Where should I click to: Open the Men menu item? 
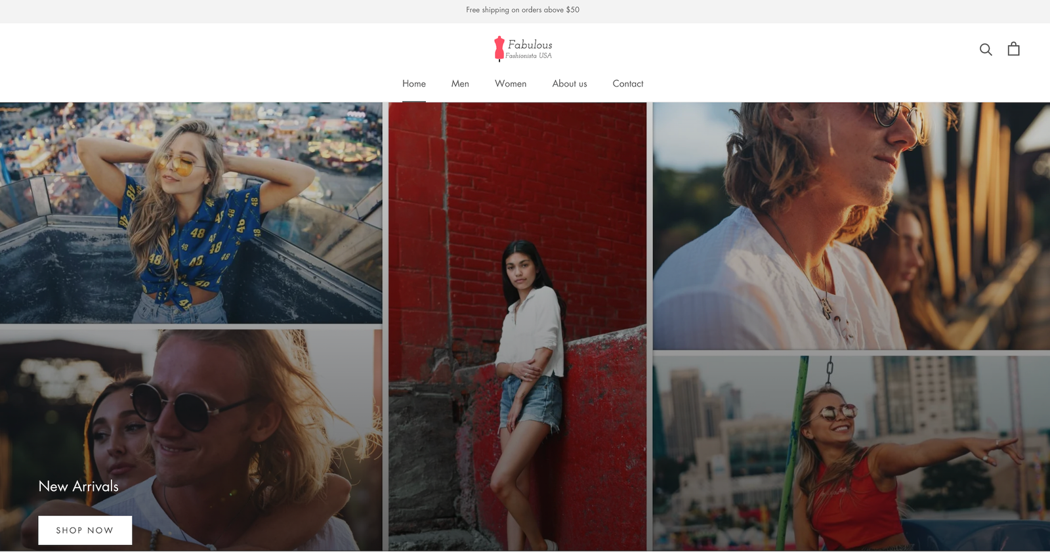pos(460,83)
